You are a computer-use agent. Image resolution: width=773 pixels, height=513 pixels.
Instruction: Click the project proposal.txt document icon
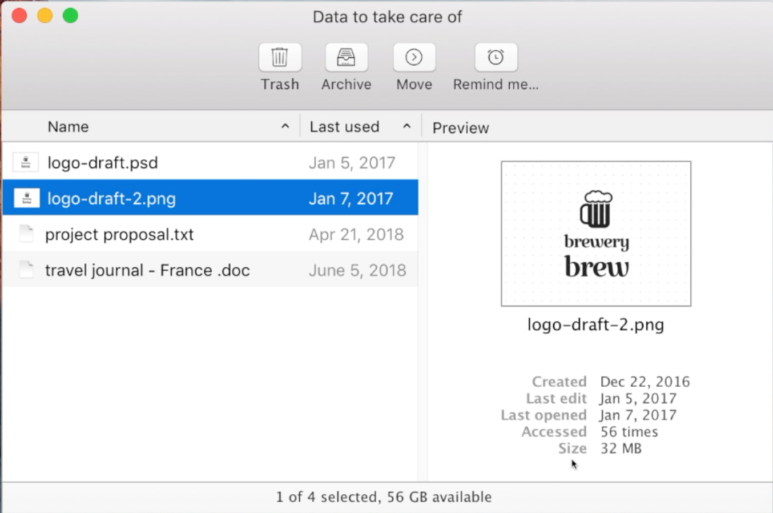[26, 234]
